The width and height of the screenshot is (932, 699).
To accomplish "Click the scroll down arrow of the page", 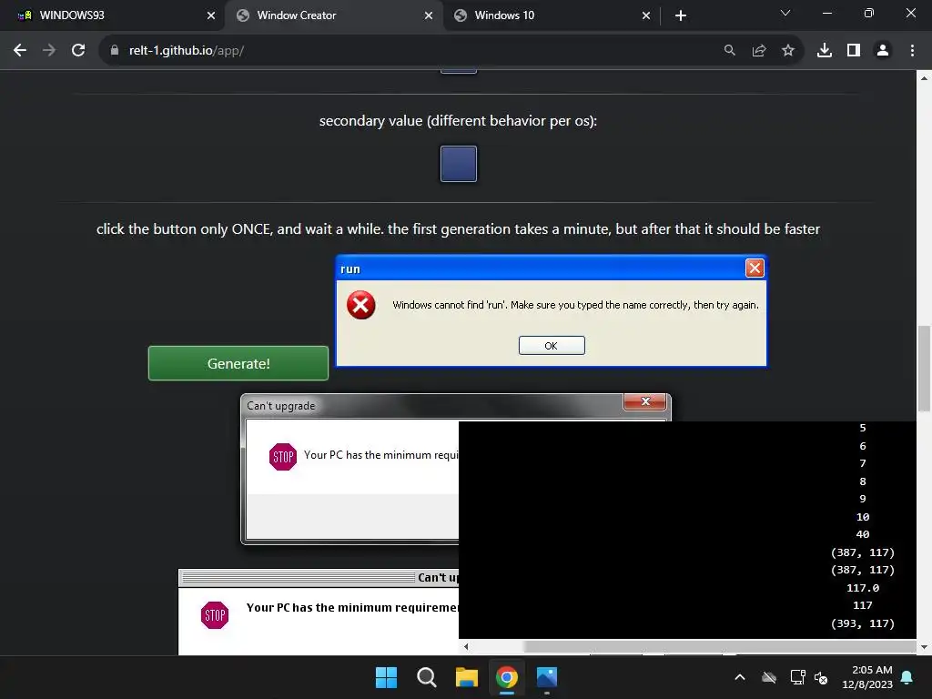I will click(x=924, y=647).
